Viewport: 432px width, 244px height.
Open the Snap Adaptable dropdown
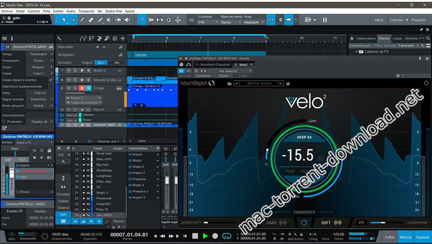coord(253,22)
